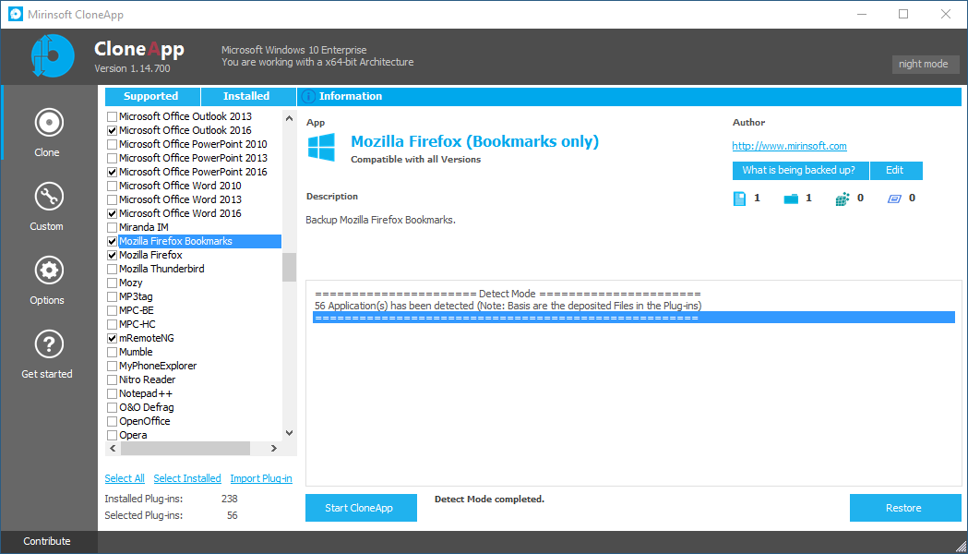The height and width of the screenshot is (554, 968).
Task: Open the mirinsoft.com author link
Action: pos(789,146)
